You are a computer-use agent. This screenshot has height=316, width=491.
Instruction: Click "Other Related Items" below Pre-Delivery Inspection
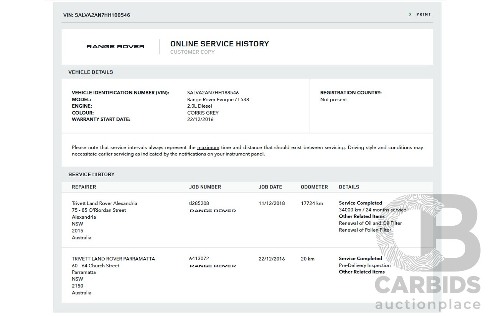click(362, 272)
